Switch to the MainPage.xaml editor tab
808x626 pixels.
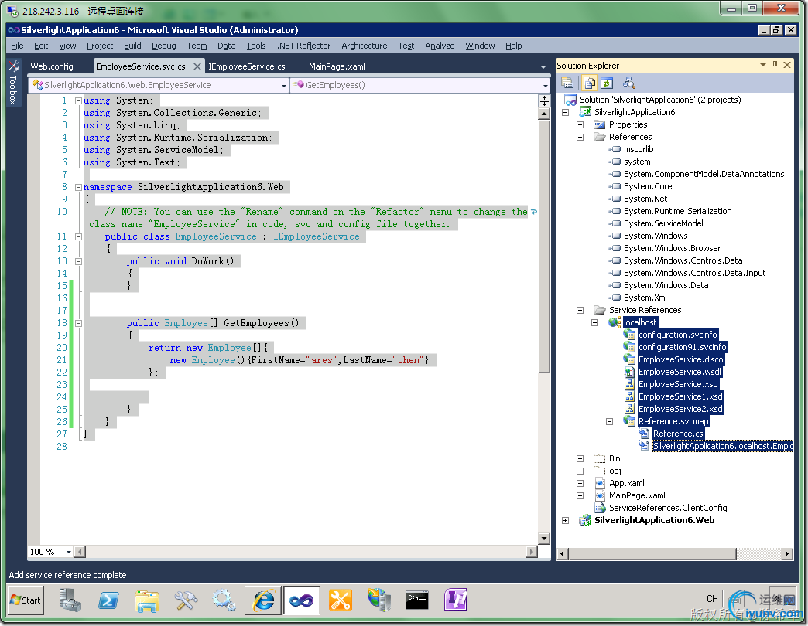[x=337, y=66]
